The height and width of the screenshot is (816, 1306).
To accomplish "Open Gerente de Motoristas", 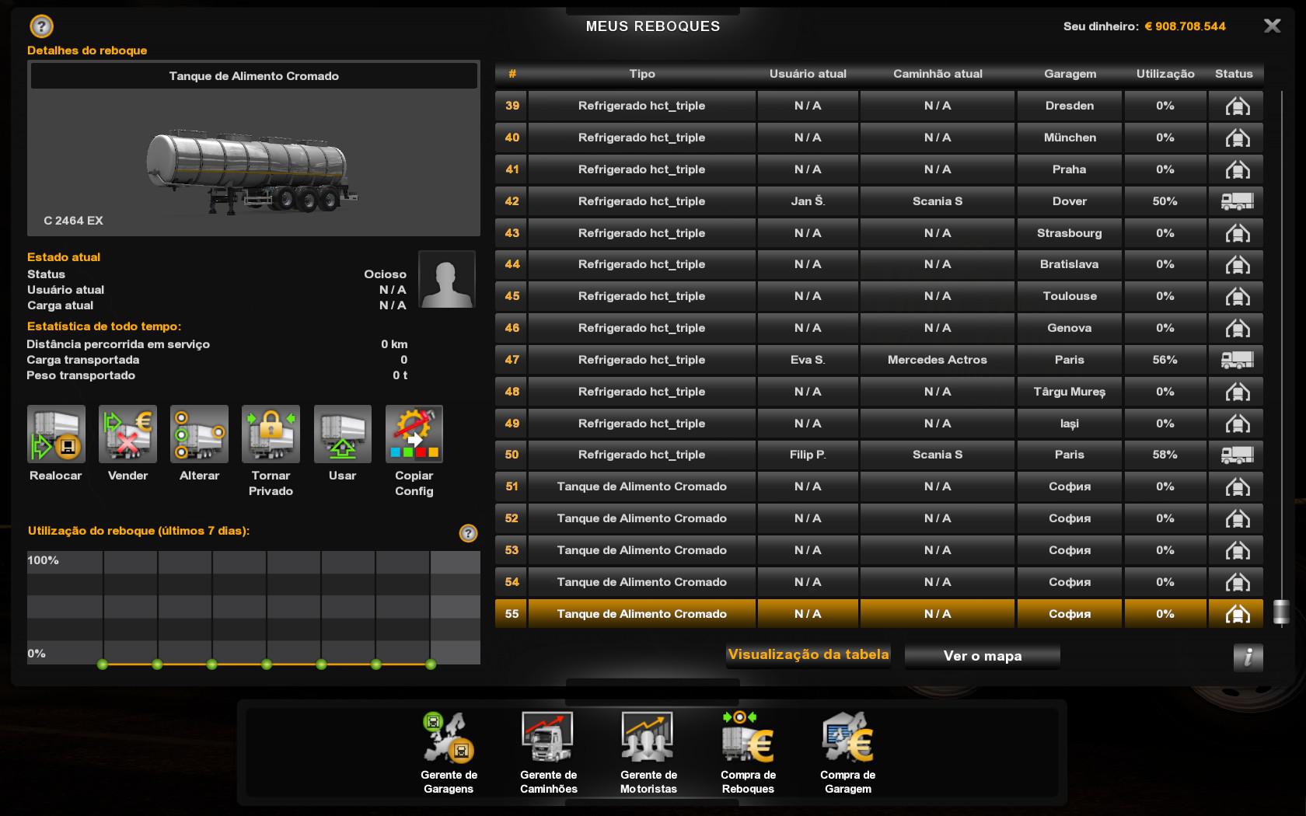I will (x=648, y=738).
